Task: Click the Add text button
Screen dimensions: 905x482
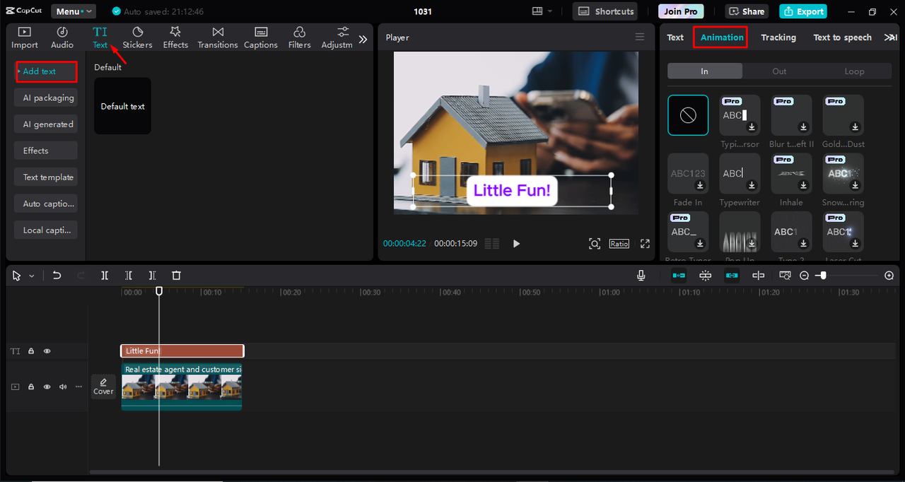Action: click(x=46, y=71)
